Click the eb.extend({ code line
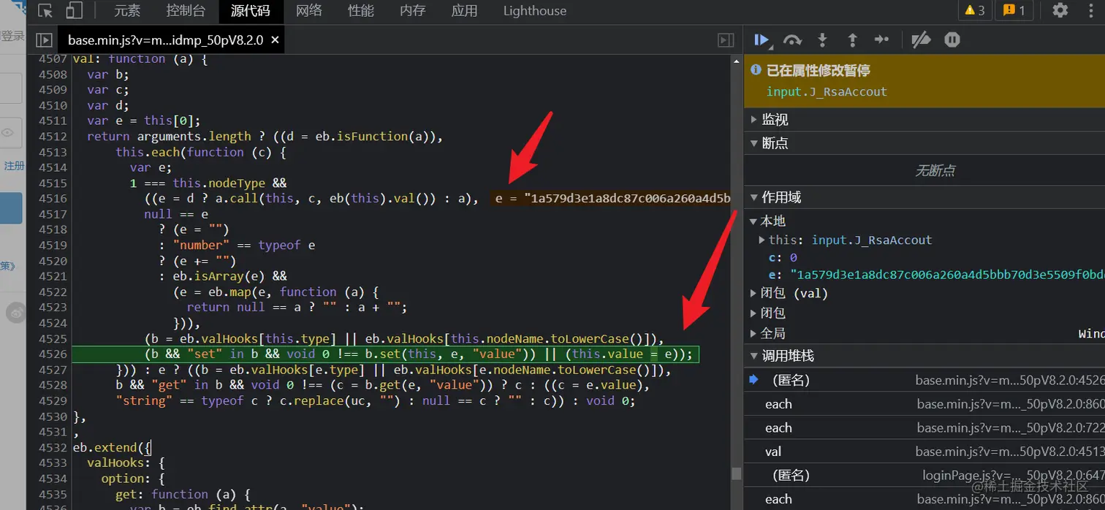 pos(112,447)
